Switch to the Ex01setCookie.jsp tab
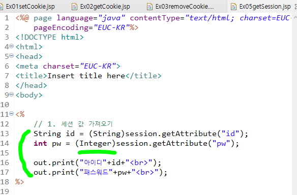This screenshot has width=297, height=195. point(30,7)
